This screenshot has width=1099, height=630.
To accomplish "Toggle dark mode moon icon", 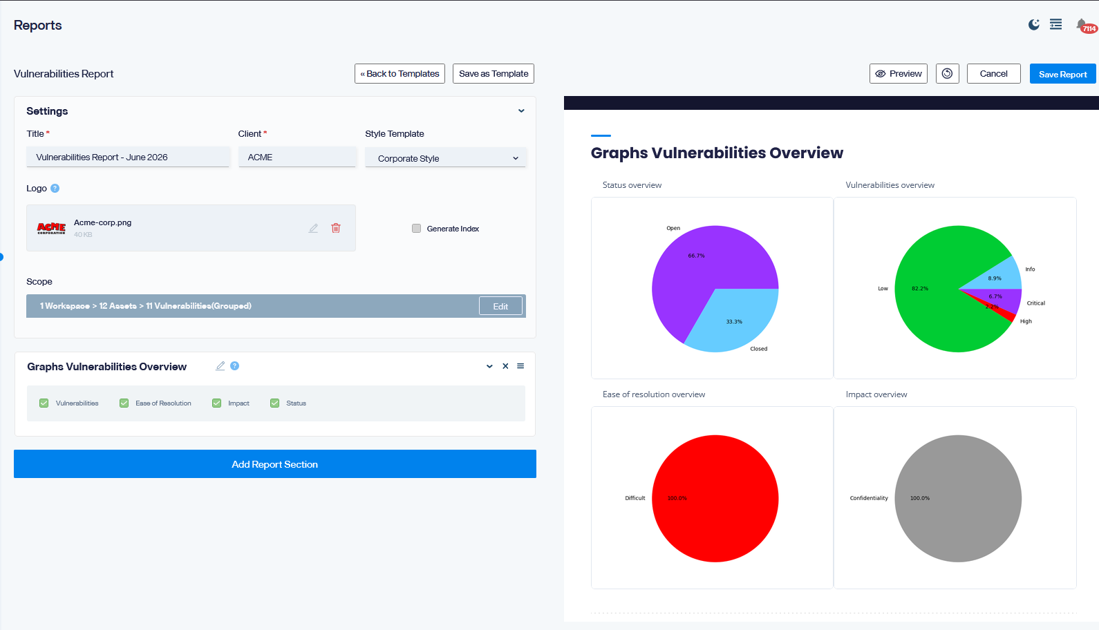I will point(1033,25).
